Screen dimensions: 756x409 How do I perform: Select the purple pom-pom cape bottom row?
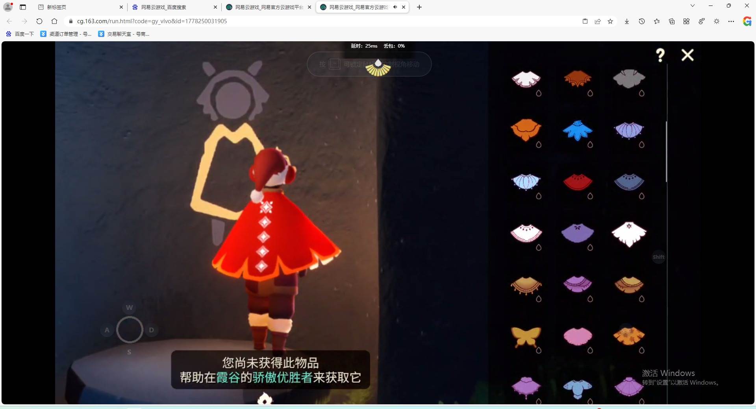pyautogui.click(x=526, y=387)
